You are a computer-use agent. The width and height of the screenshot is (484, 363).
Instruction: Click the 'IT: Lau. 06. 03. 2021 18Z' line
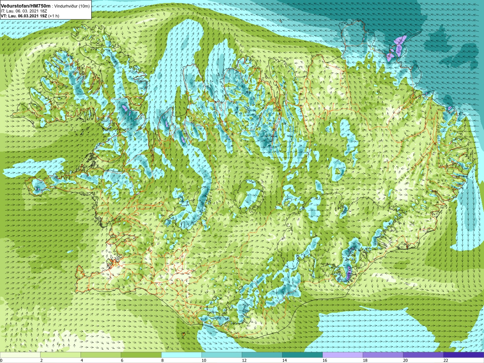[23, 11]
